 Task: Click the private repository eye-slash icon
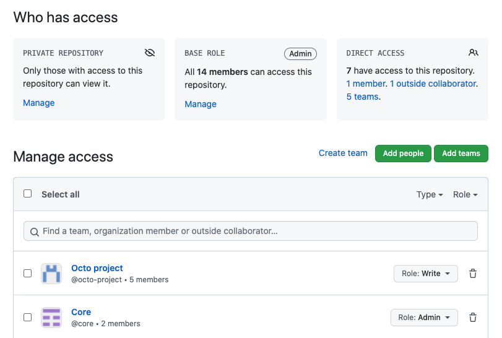[x=149, y=53]
